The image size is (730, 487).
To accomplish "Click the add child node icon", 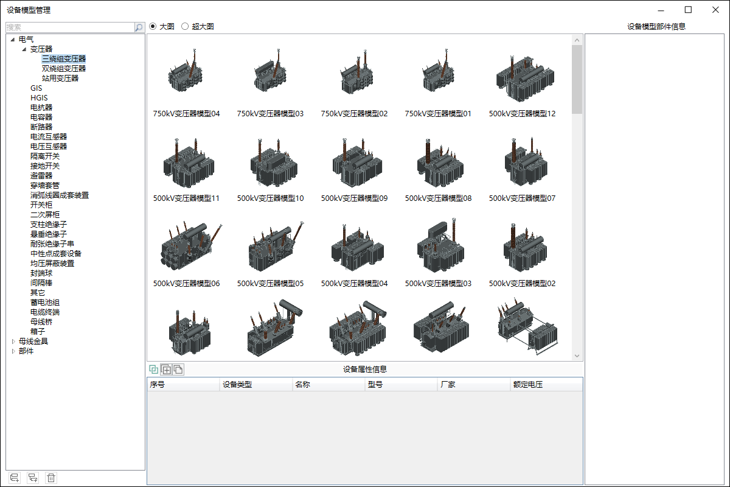I will point(33,478).
